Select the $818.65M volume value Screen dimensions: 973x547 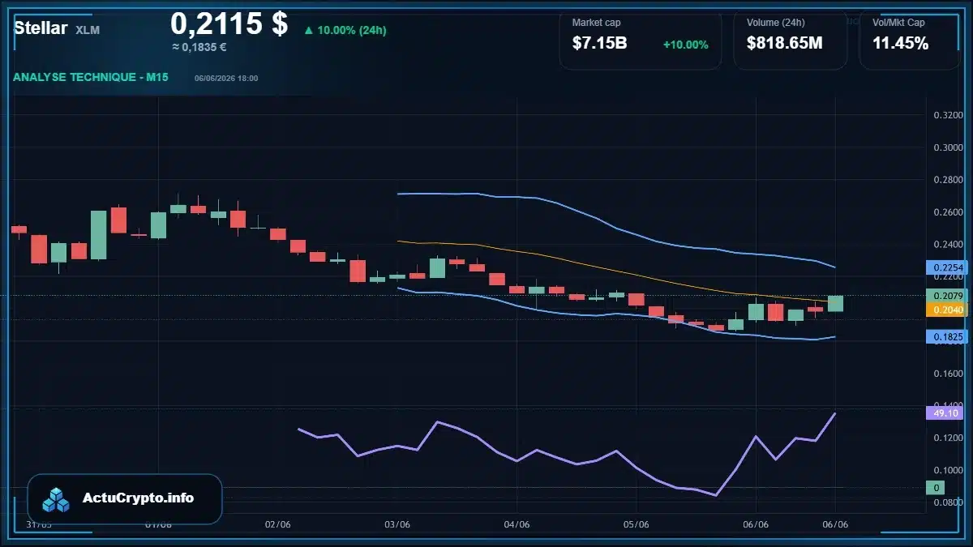[x=784, y=43]
